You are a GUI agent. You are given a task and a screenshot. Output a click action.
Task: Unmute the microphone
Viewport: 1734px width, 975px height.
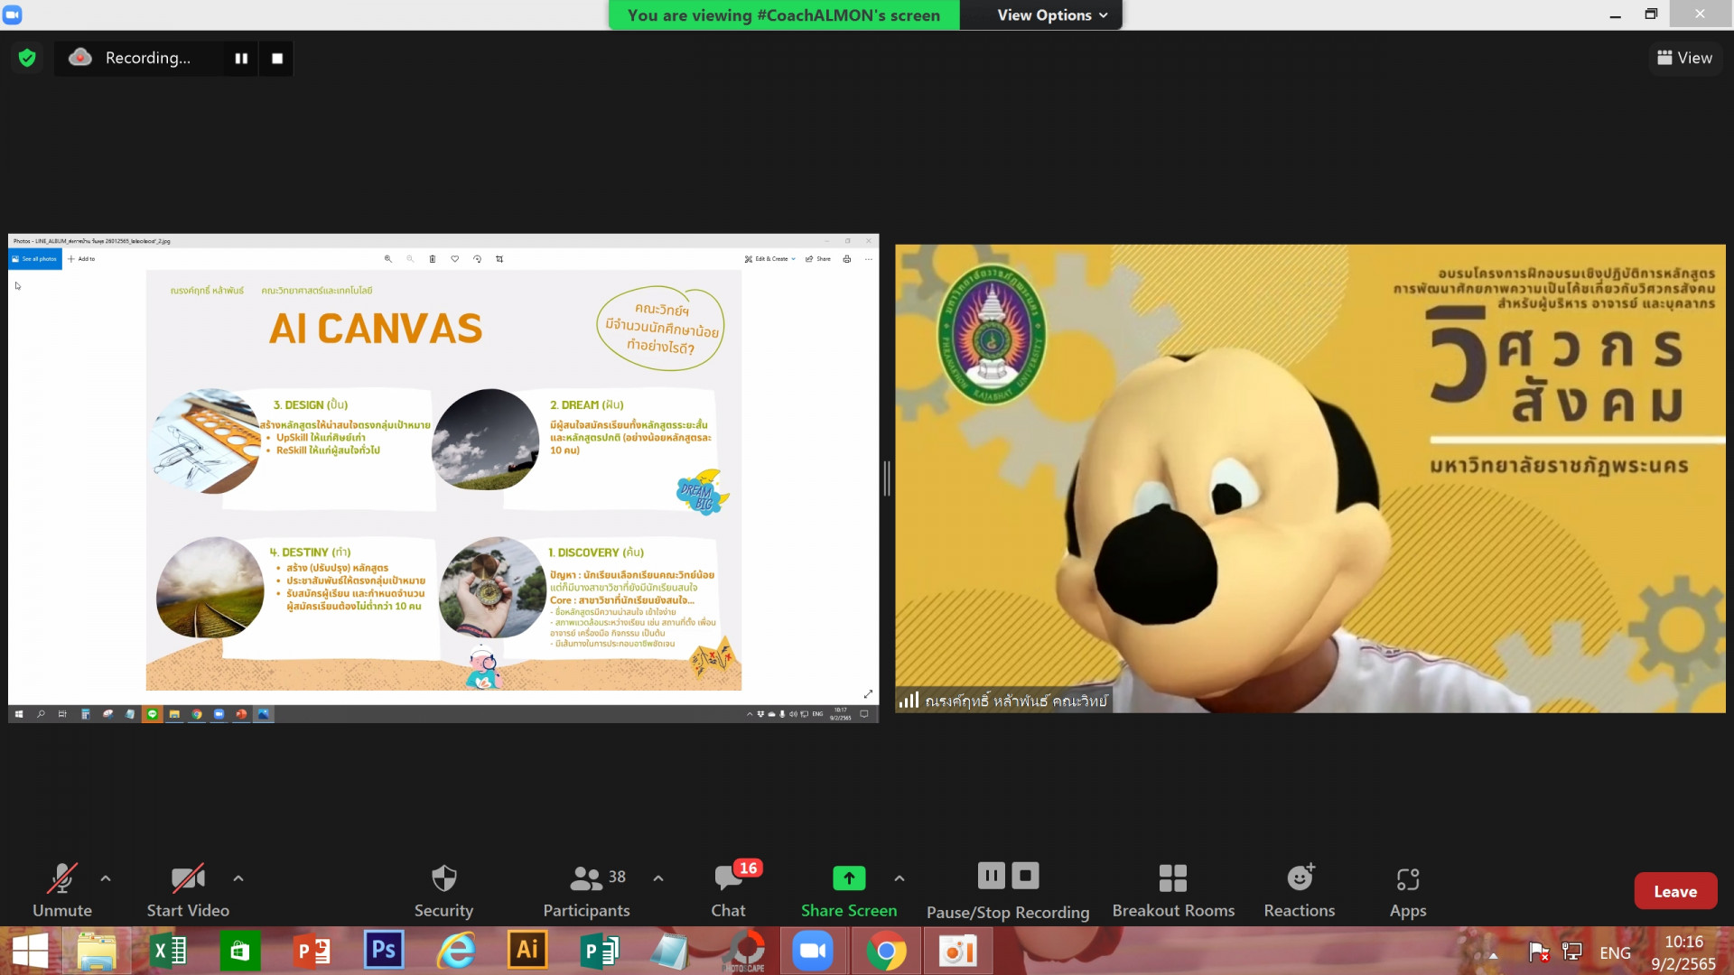62,891
